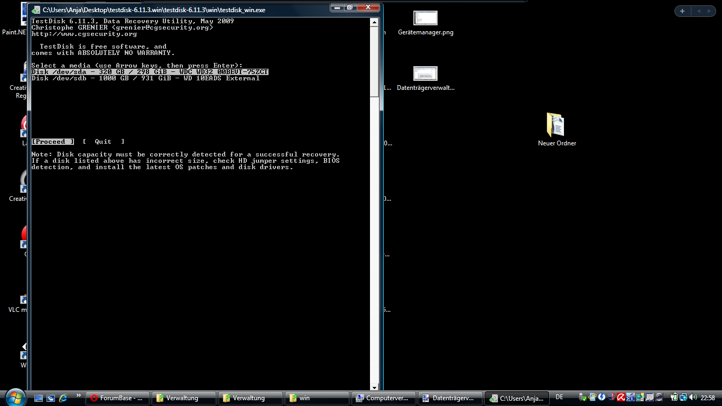722x406 pixels.
Task: Select the Datenträgerverwalt... desktop image file
Action: (x=425, y=79)
